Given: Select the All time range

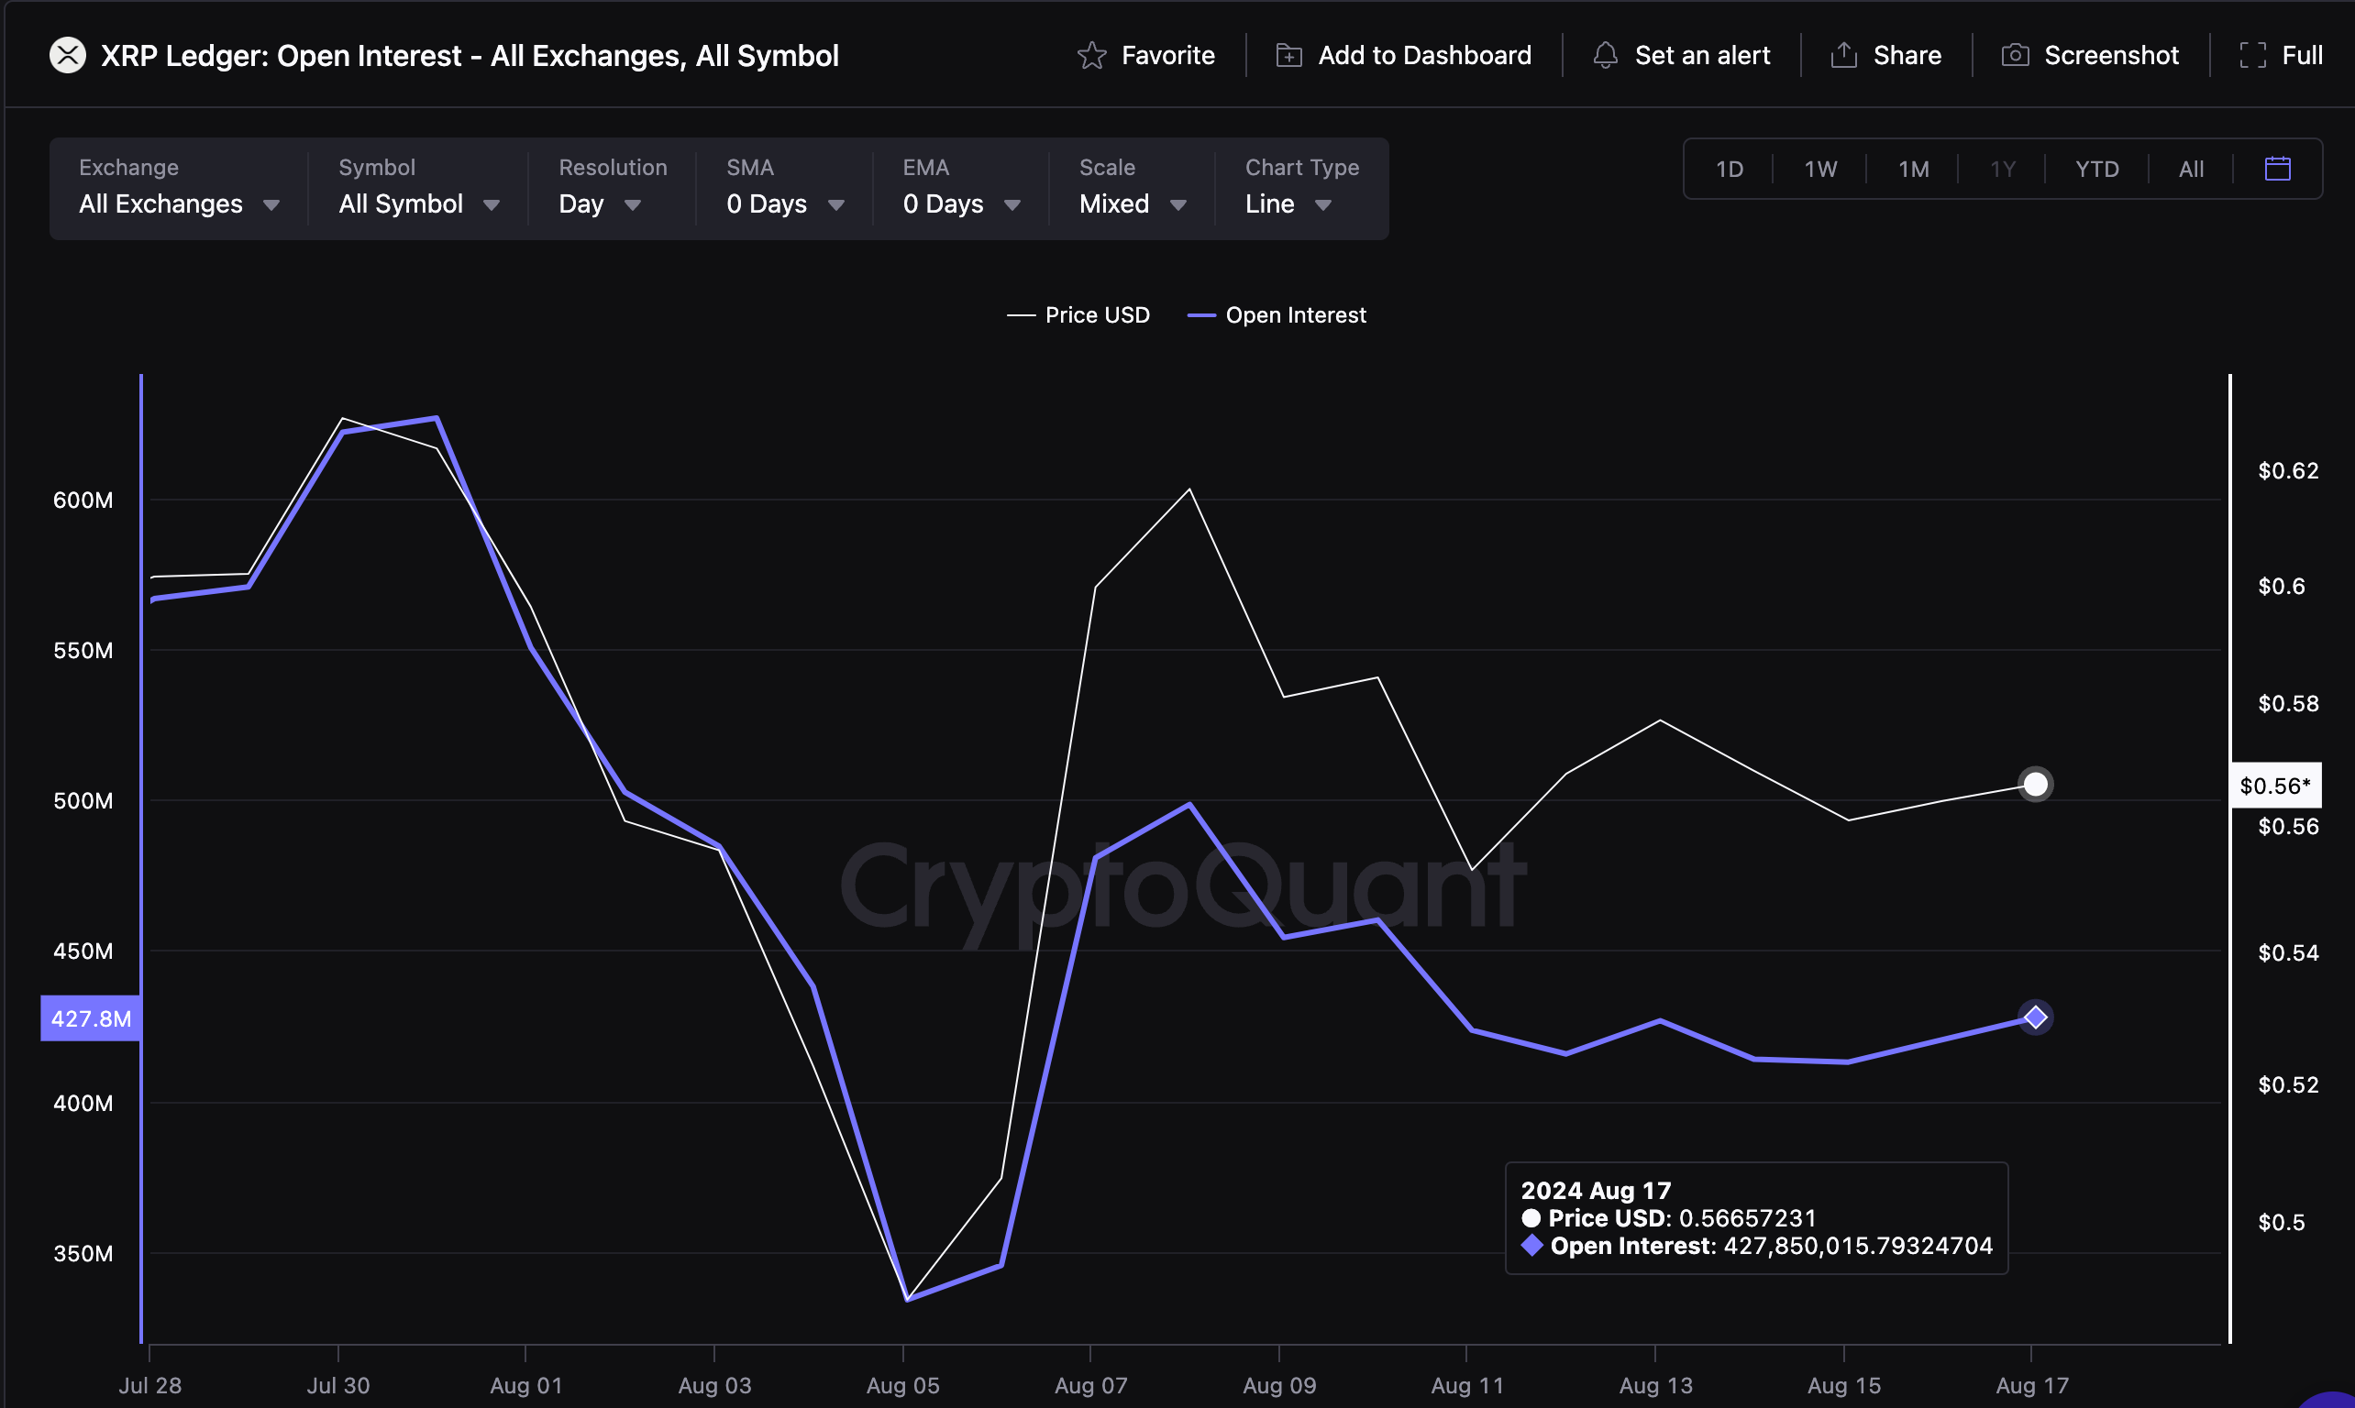Looking at the screenshot, I should 2191,170.
